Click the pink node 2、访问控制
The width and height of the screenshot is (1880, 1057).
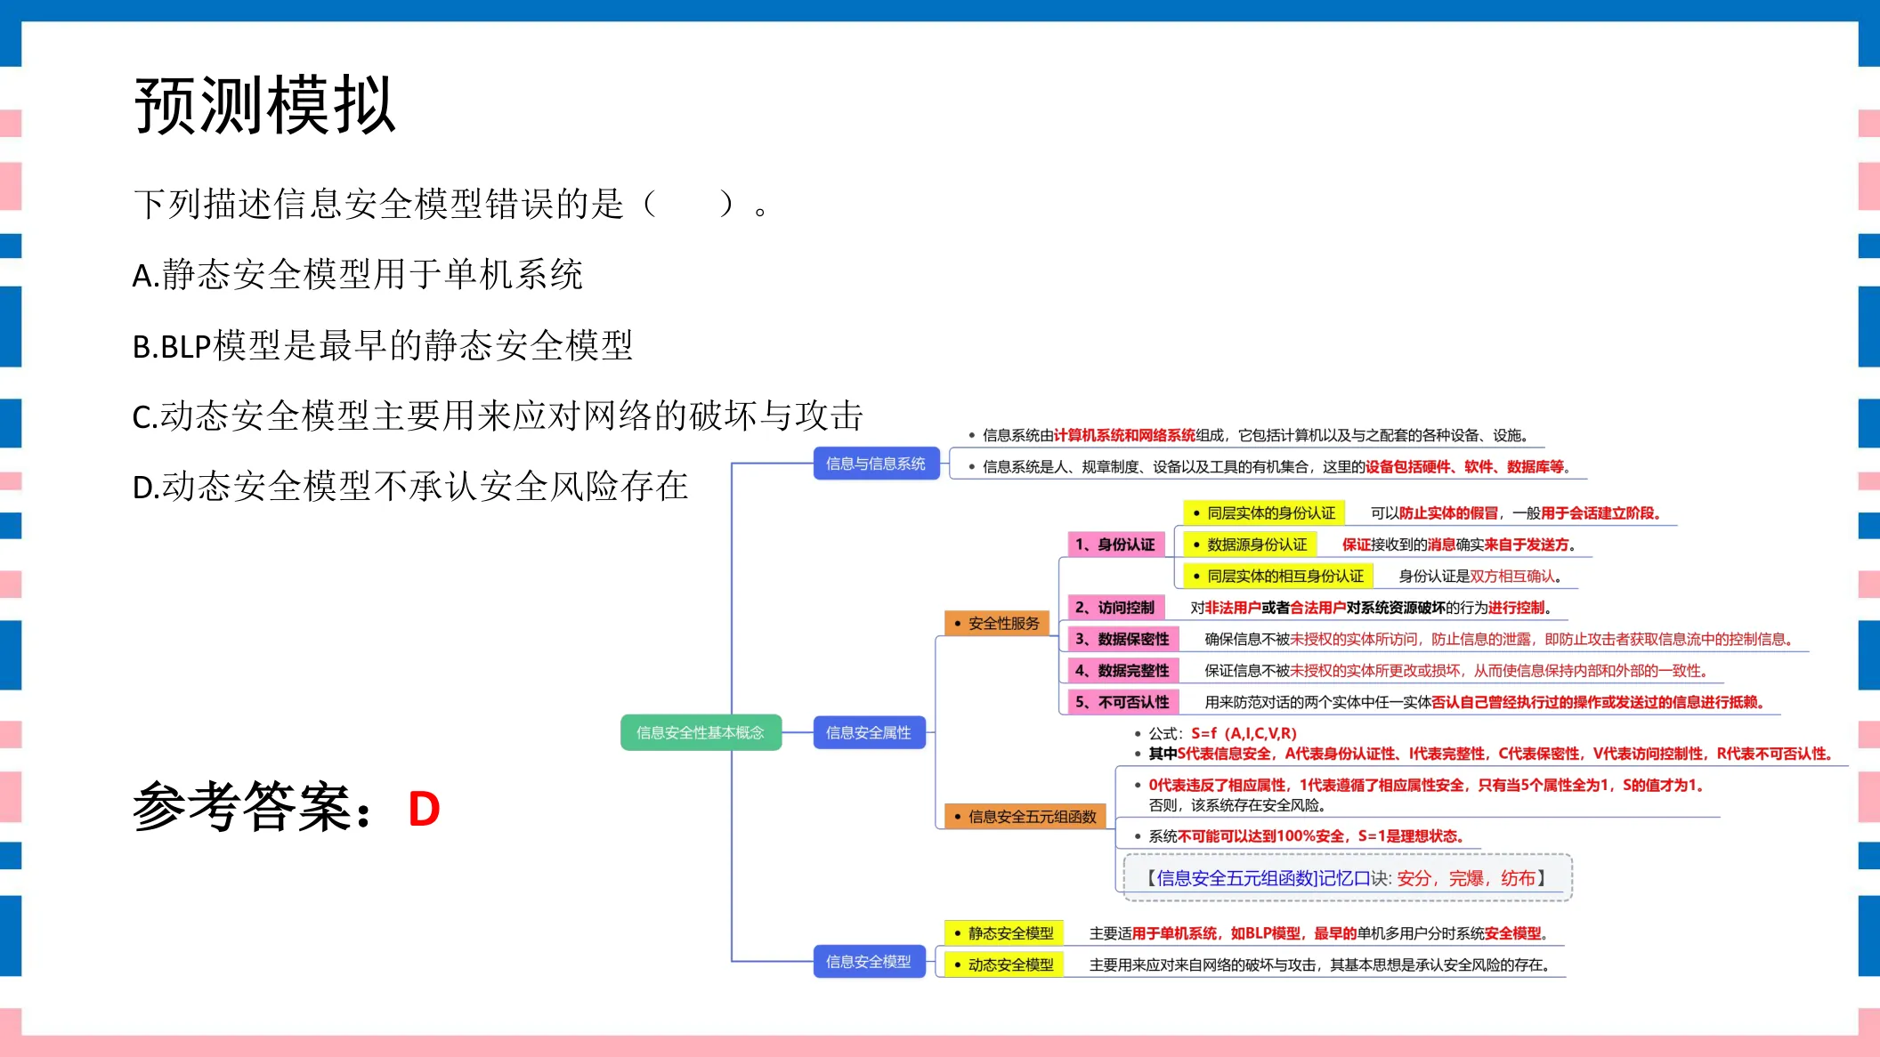pos(1114,607)
